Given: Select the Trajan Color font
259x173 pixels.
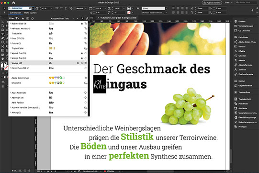Looking at the screenshot, I should [48, 48].
